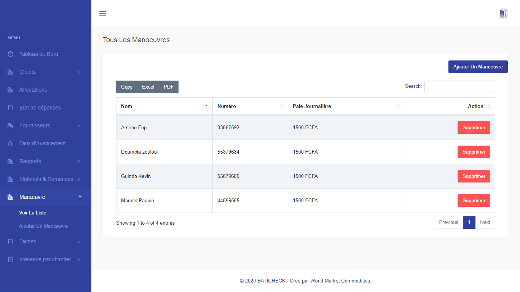Click the Tableau de Bord dashboard icon
Image resolution: width=520 pixels, height=292 pixels.
pyautogui.click(x=11, y=54)
